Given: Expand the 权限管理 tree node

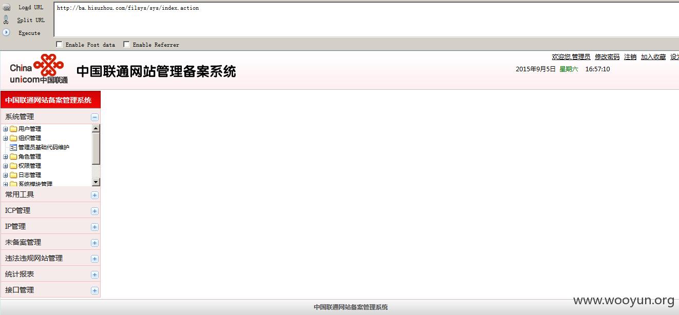Looking at the screenshot, I should point(6,166).
